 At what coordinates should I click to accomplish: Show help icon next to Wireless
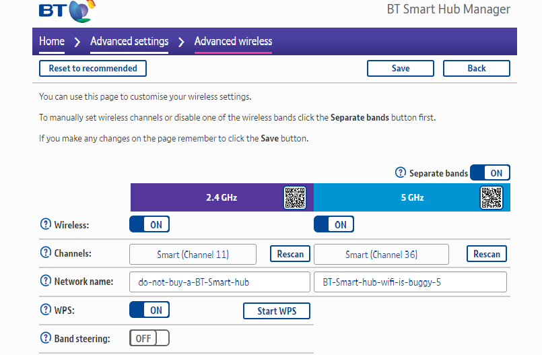click(x=46, y=224)
